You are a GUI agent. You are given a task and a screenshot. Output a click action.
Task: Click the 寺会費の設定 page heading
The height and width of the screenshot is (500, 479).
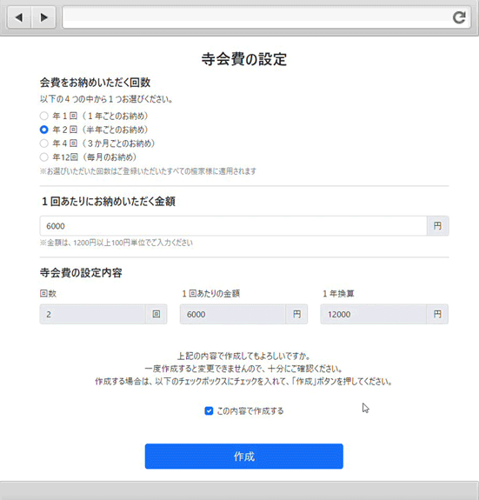pyautogui.click(x=244, y=59)
